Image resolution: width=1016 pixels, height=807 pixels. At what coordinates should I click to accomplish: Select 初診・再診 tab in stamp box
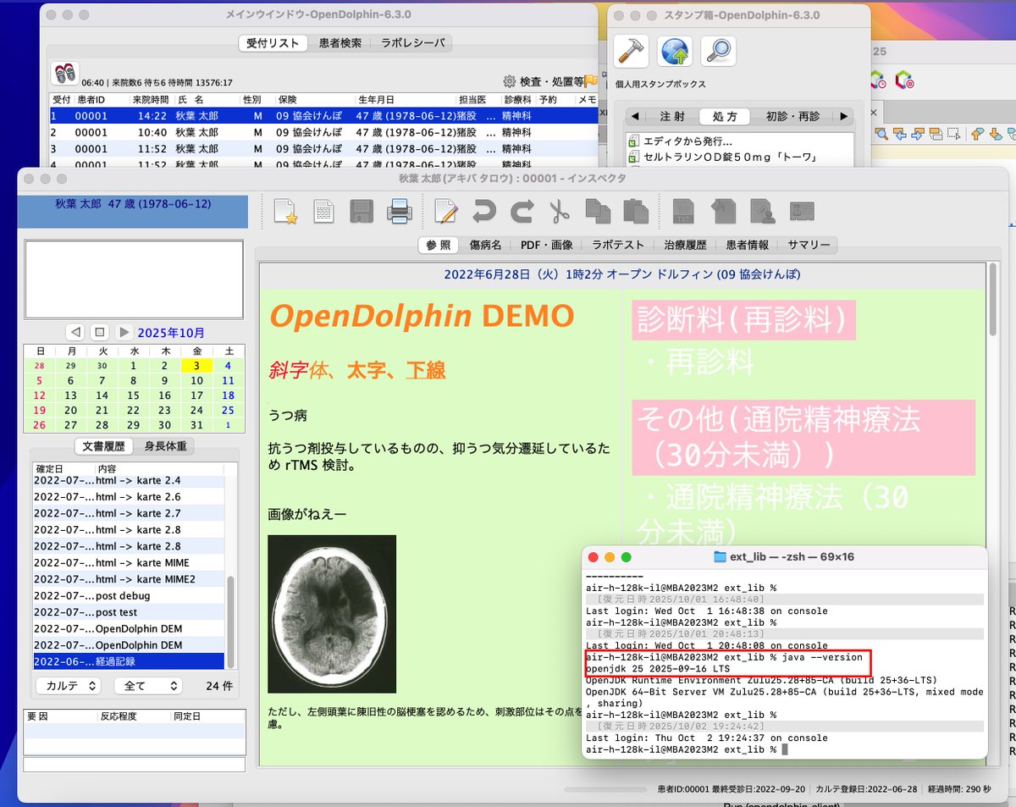click(792, 116)
